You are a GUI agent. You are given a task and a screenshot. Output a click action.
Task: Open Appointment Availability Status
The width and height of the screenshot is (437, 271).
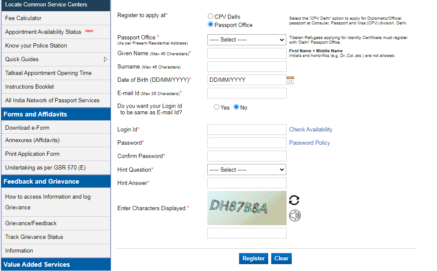point(56,32)
